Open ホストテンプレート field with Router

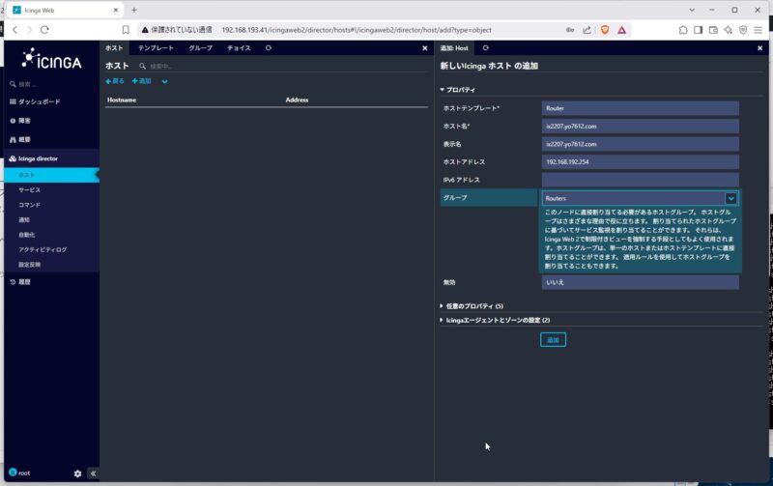coord(640,108)
